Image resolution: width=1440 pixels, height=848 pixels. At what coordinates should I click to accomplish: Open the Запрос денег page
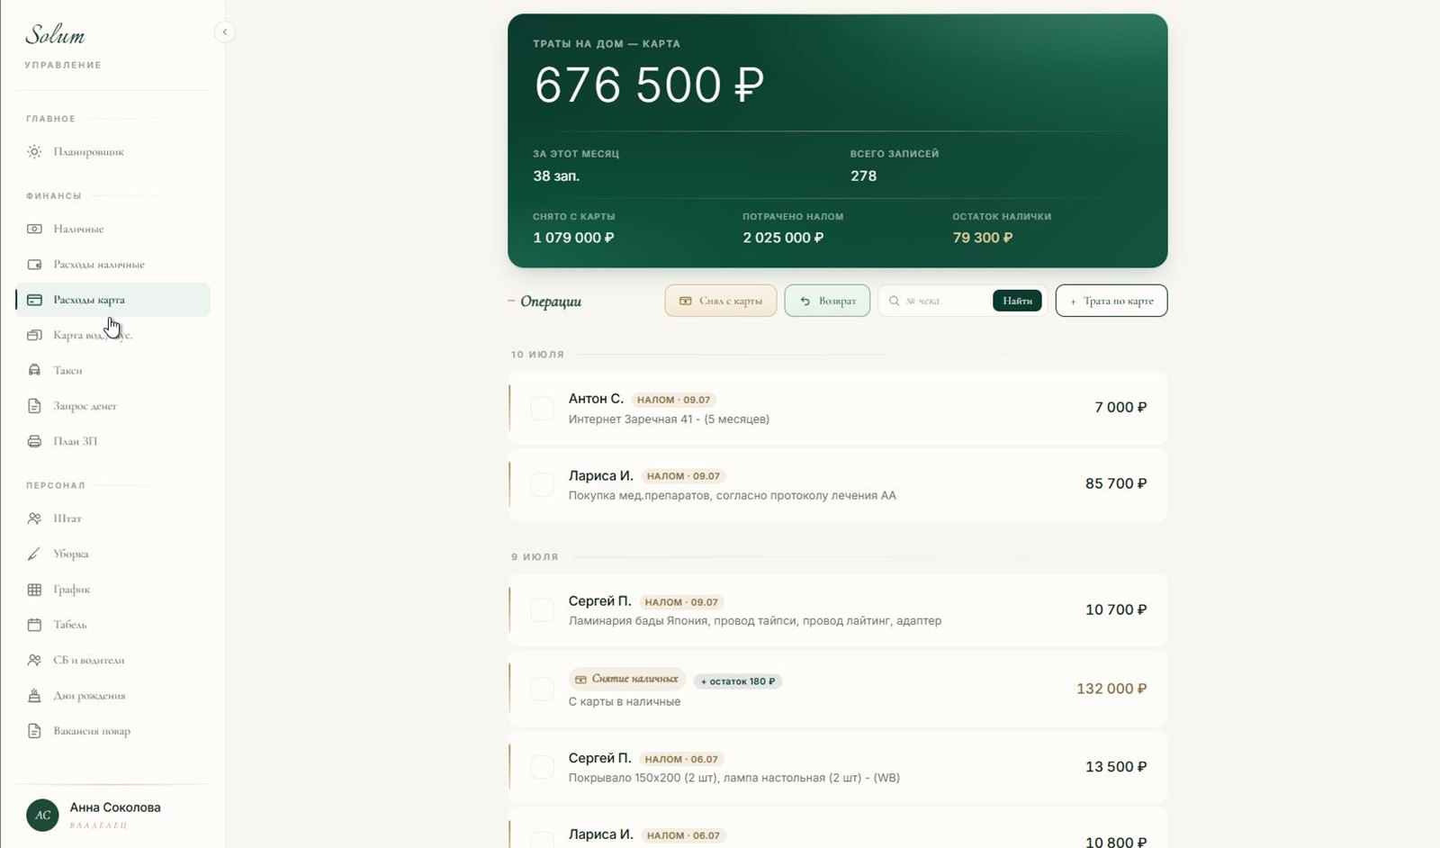tap(112, 406)
